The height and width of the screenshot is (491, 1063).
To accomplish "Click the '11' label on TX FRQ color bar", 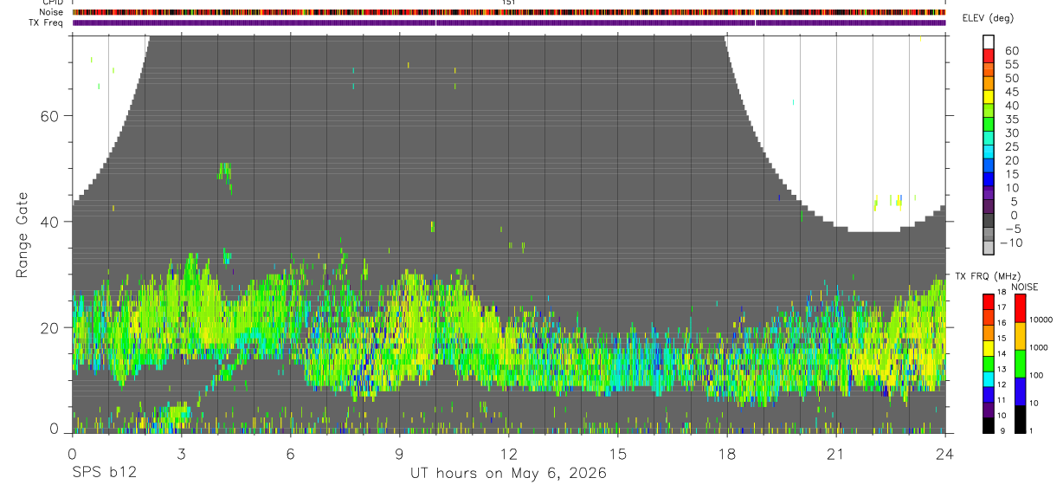I will click(1002, 401).
